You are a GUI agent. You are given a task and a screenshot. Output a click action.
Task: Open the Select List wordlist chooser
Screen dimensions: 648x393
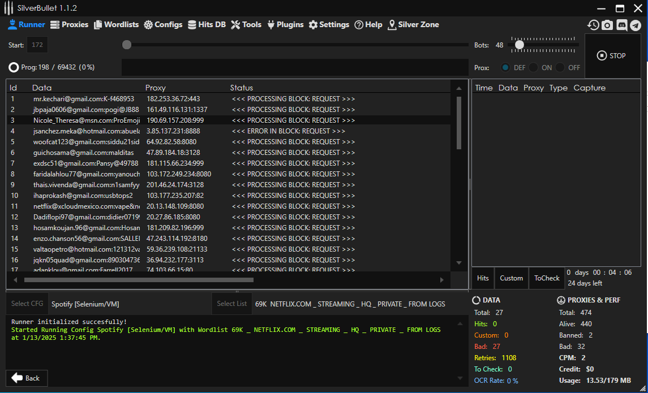pyautogui.click(x=231, y=304)
